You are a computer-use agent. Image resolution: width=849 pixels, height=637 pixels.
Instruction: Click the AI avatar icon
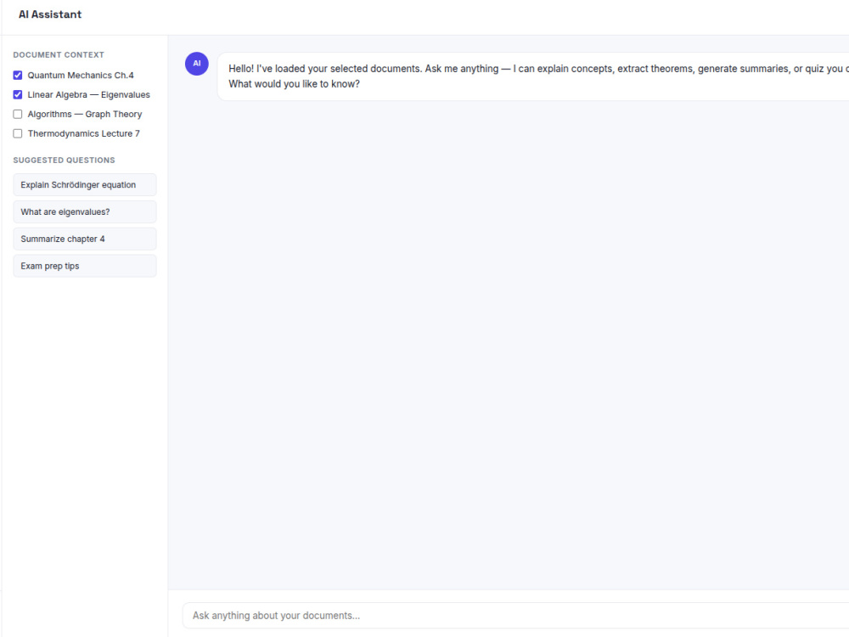197,64
